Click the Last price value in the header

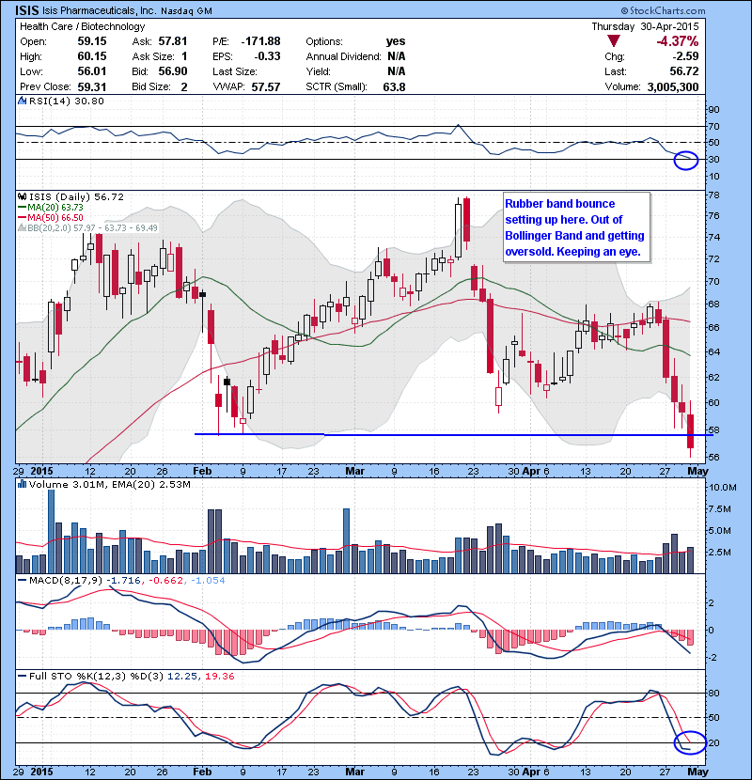(x=684, y=71)
